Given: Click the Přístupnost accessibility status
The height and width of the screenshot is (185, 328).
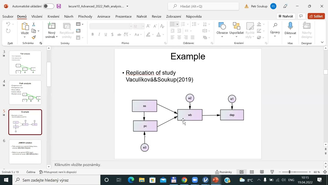Looking at the screenshot, I should tap(58, 172).
